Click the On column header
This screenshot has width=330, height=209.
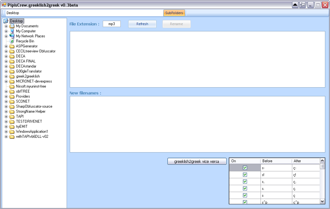[245, 161]
